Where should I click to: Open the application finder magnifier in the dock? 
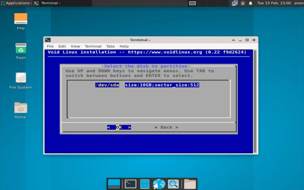[174, 183]
